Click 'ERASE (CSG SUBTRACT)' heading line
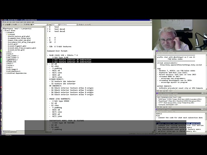The height and width of the screenshot is (155, 207). [60, 99]
